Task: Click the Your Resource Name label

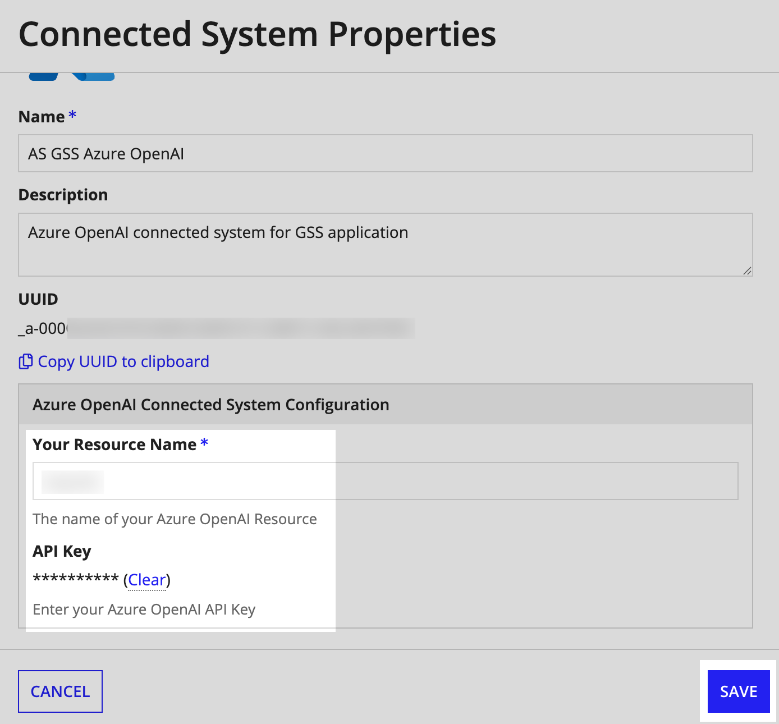Action: (x=114, y=445)
